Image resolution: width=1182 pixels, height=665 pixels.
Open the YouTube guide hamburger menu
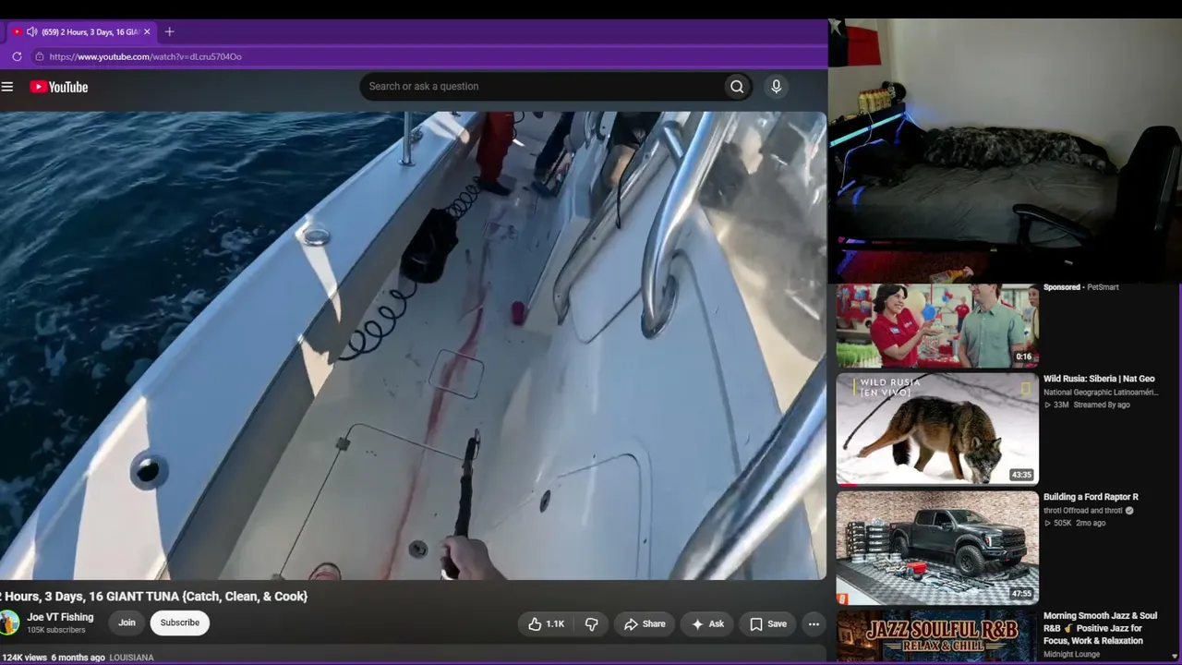[7, 87]
